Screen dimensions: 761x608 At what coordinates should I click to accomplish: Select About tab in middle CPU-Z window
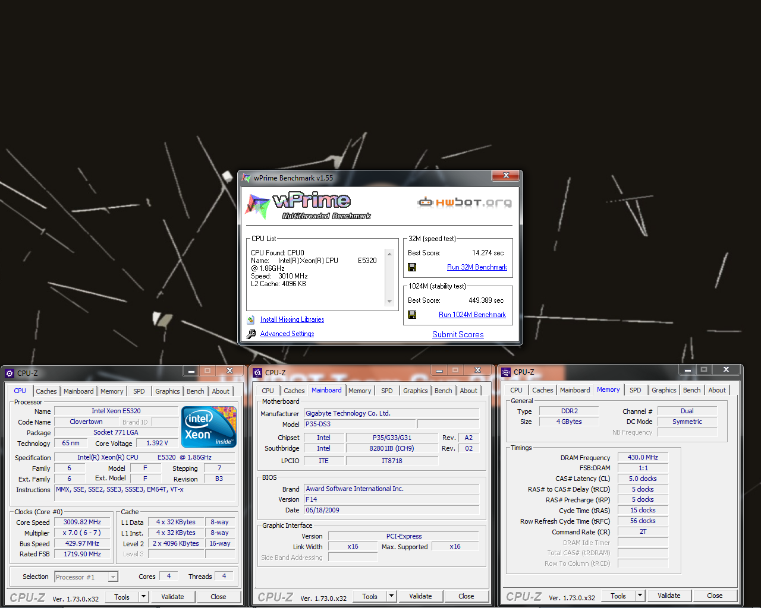(468, 391)
